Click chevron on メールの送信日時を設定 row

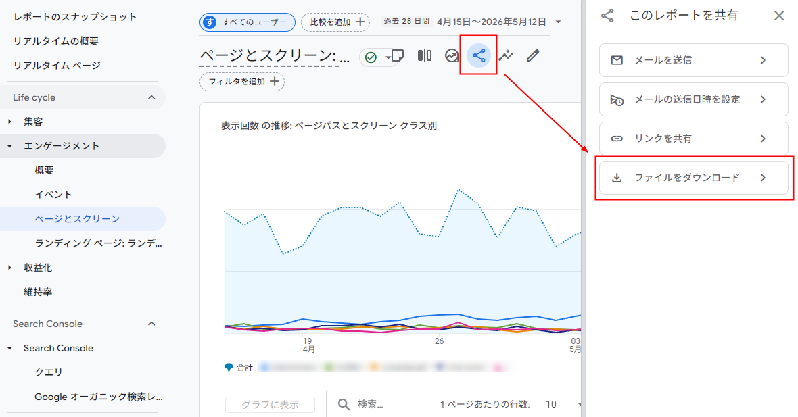[763, 99]
